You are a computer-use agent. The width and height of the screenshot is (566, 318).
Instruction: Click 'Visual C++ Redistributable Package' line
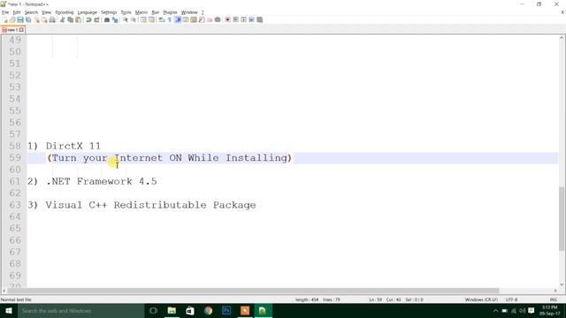point(151,205)
